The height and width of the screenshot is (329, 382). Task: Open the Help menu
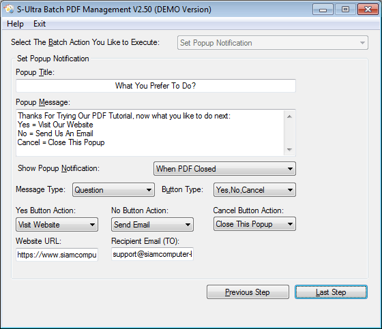pyautogui.click(x=15, y=24)
